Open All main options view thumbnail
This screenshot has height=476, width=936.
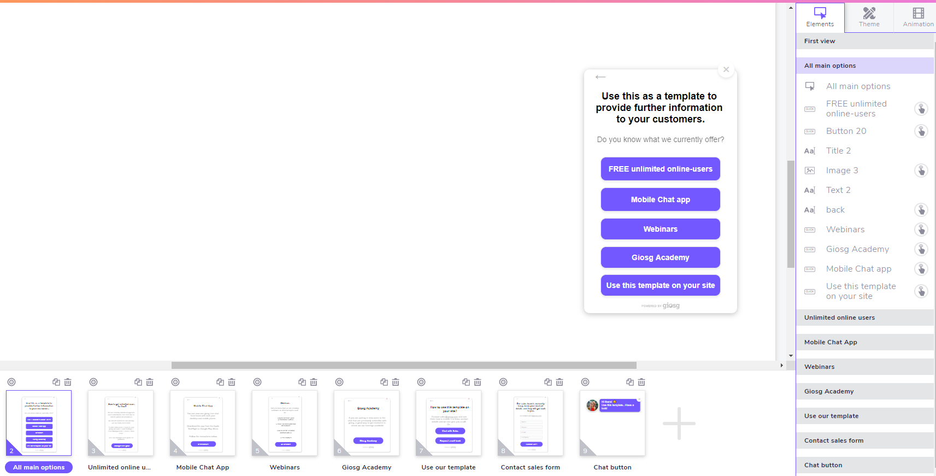[39, 423]
